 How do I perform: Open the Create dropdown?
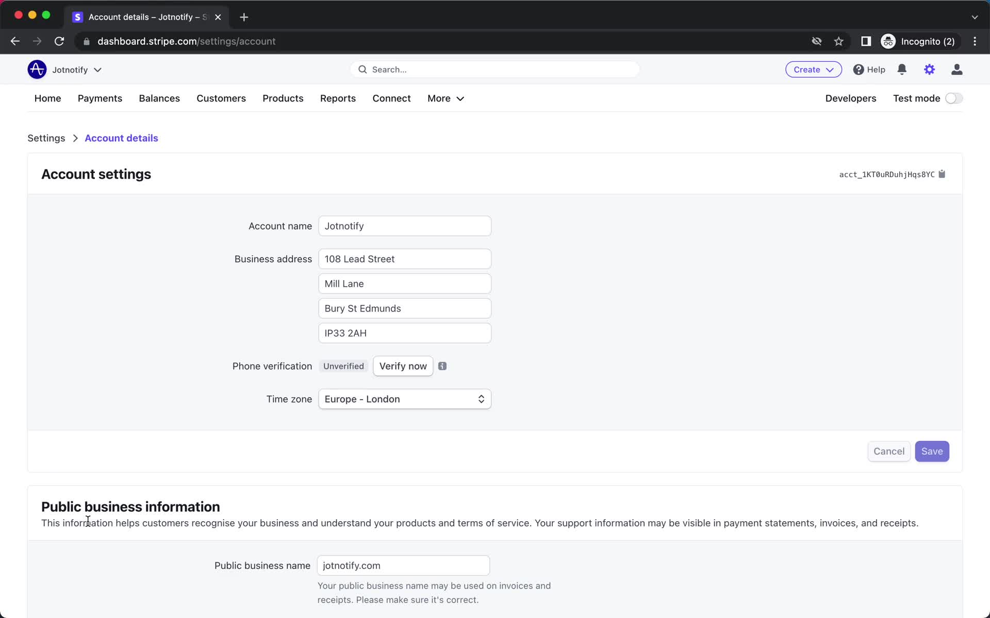pyautogui.click(x=813, y=70)
